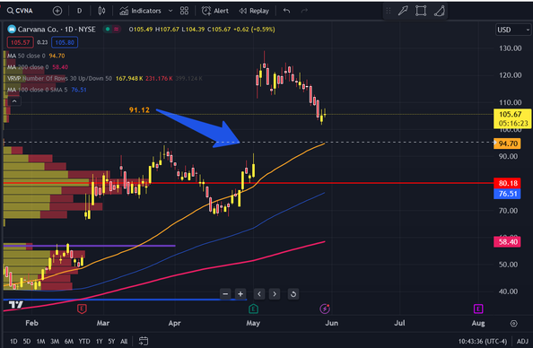533x348 pixels.
Task: Click the 105.80 buy price button
Action: 65,42
